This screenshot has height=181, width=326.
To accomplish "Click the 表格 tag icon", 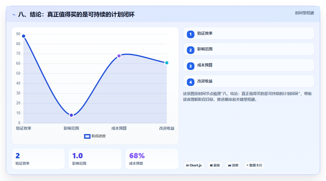I will (211, 165).
